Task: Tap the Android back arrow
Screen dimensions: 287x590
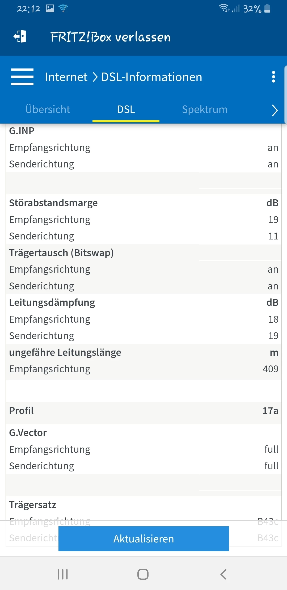Action: (x=223, y=574)
